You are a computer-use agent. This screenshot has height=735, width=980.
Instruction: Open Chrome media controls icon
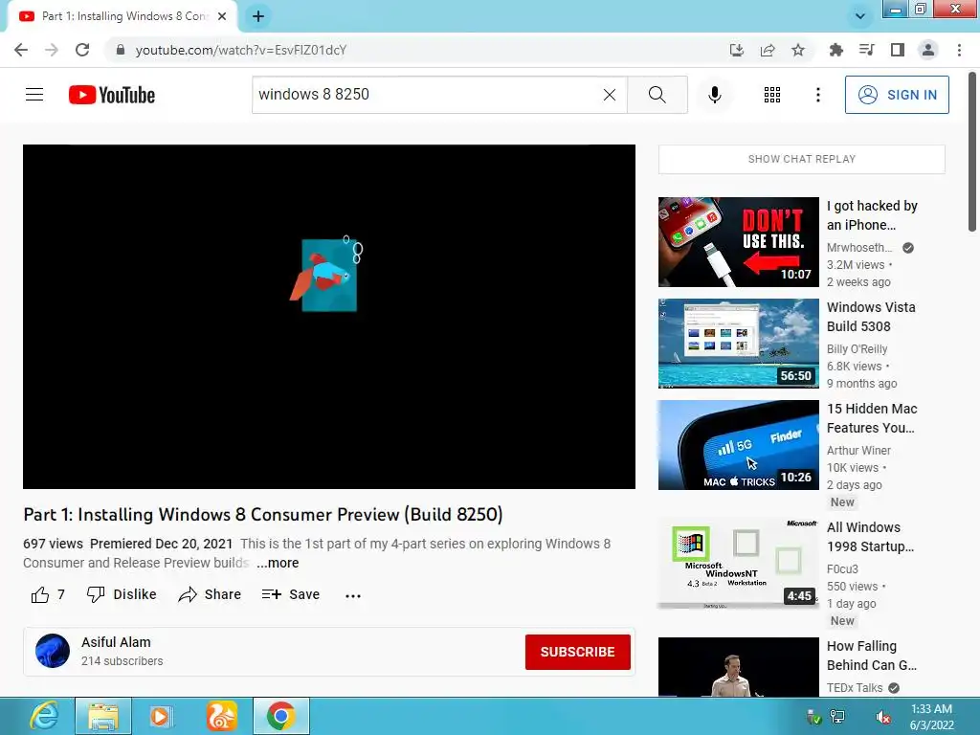tap(866, 50)
